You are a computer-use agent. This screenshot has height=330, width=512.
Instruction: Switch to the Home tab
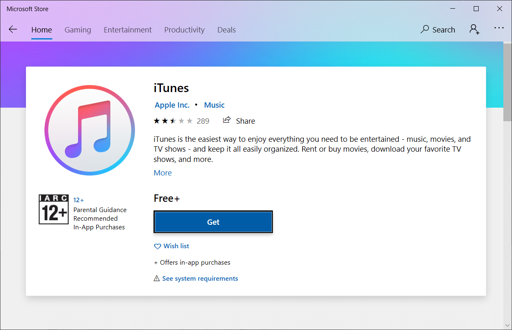tap(42, 30)
